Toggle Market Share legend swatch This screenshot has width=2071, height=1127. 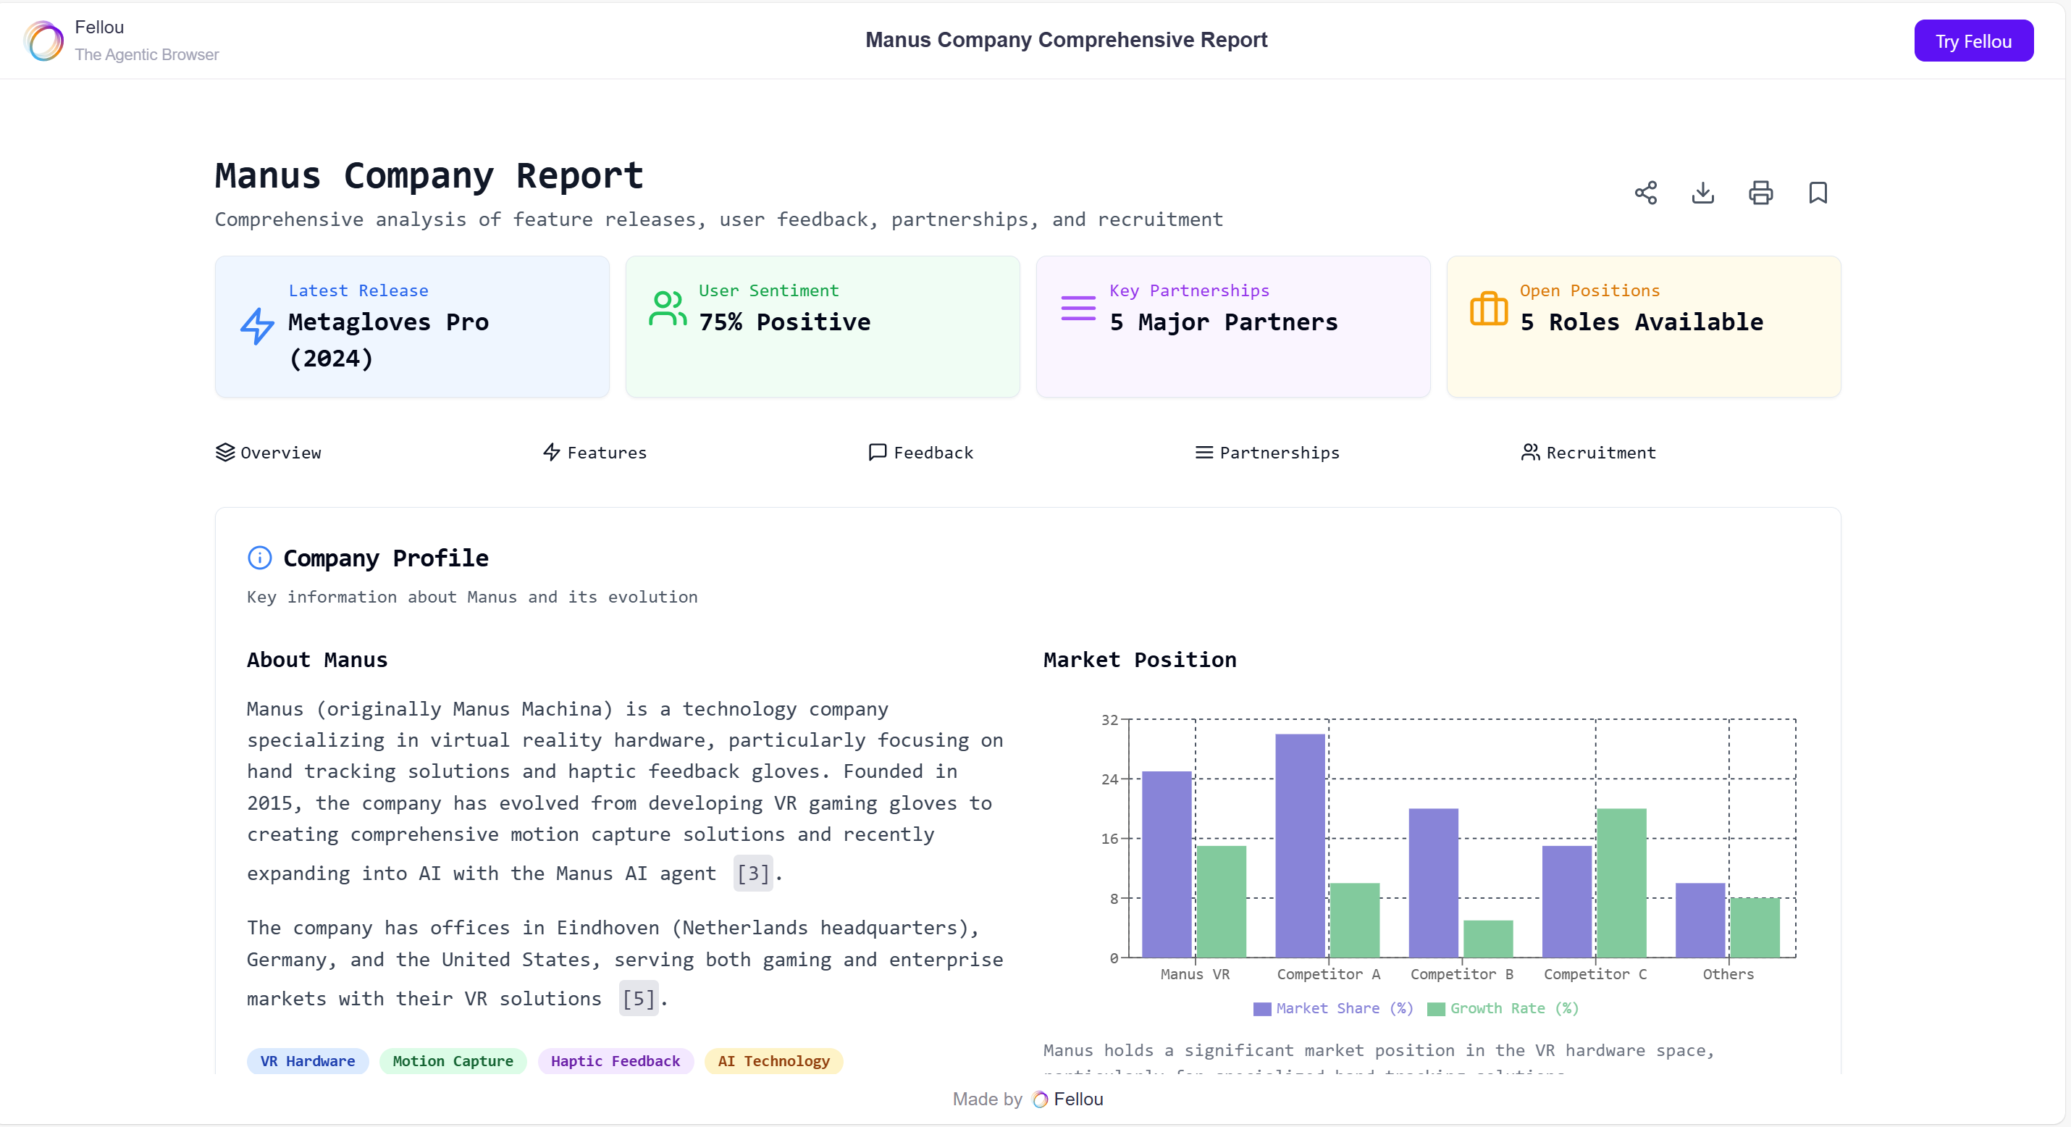point(1261,1009)
